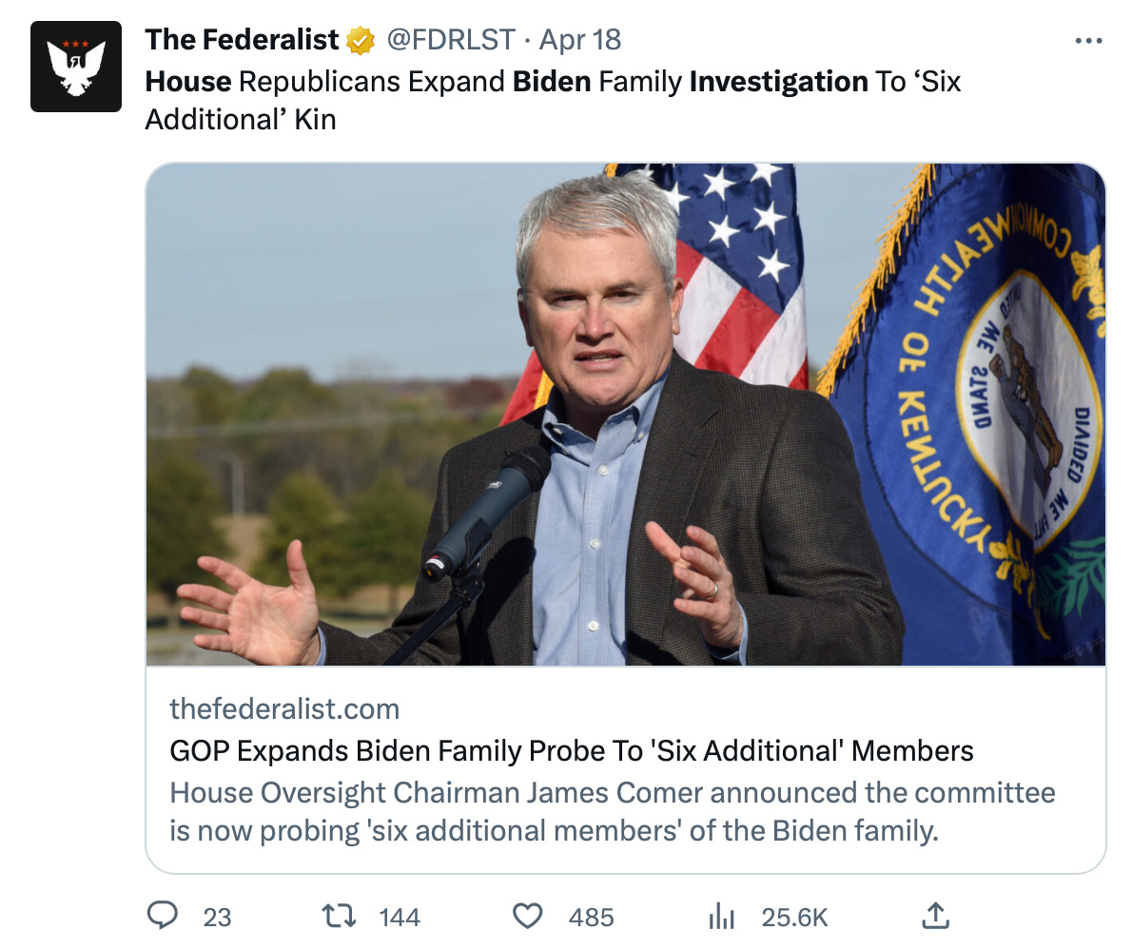Click the gold verified badge

[360, 41]
